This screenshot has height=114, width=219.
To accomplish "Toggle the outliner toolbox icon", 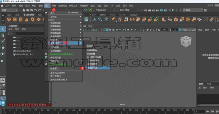I will (x=3, y=98).
